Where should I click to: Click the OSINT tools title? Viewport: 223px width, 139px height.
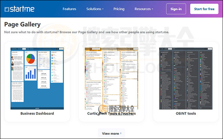click(186, 114)
